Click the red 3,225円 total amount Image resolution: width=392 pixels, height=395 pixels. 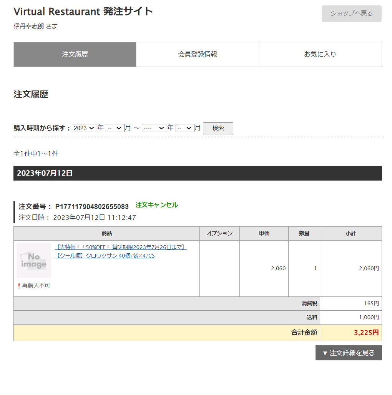[366, 333]
